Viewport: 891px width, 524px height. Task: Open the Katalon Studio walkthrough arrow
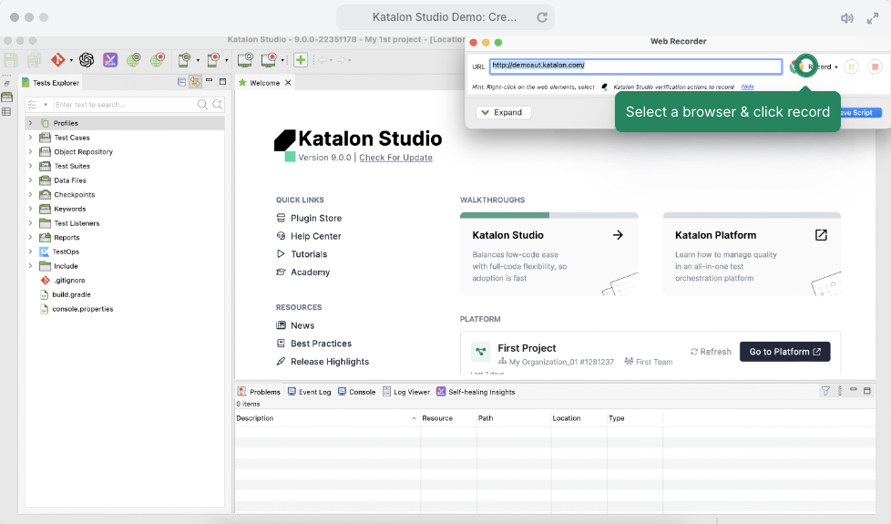pyautogui.click(x=618, y=235)
